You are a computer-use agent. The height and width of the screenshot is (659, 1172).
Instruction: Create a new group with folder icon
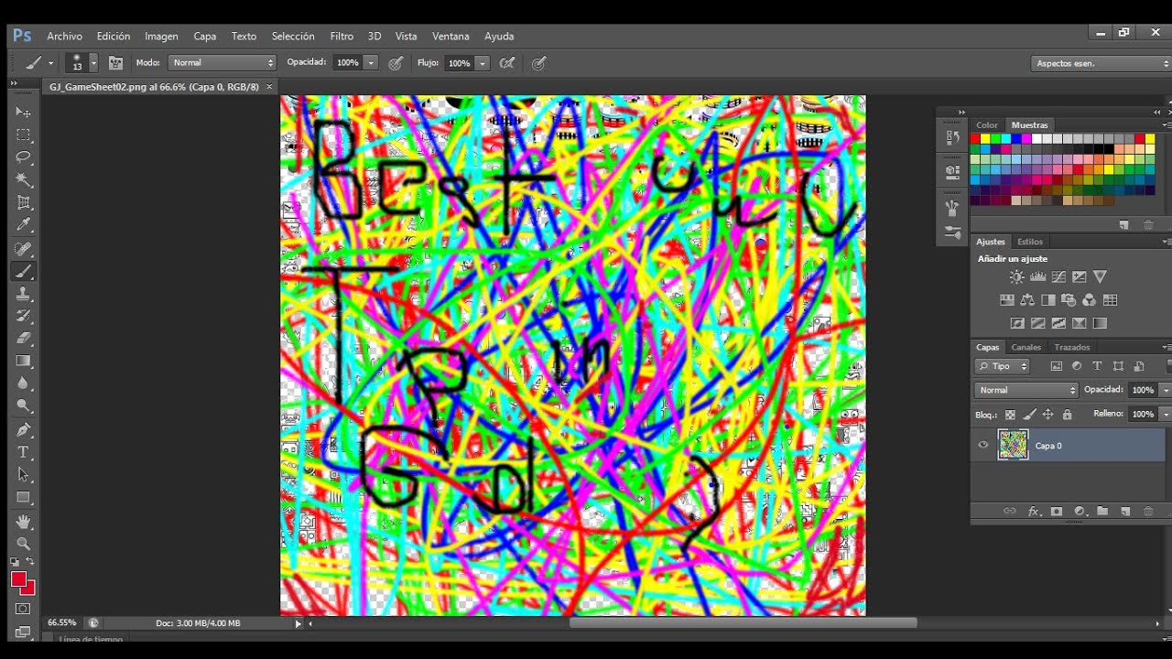[x=1102, y=512]
